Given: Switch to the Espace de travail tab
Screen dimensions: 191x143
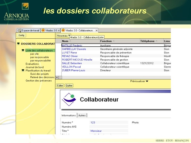Looking at the screenshot, I should click(x=29, y=30).
